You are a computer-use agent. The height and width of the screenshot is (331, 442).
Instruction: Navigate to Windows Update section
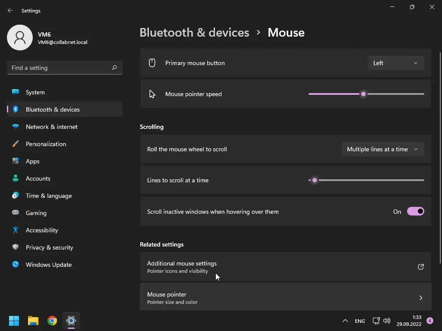click(x=49, y=265)
